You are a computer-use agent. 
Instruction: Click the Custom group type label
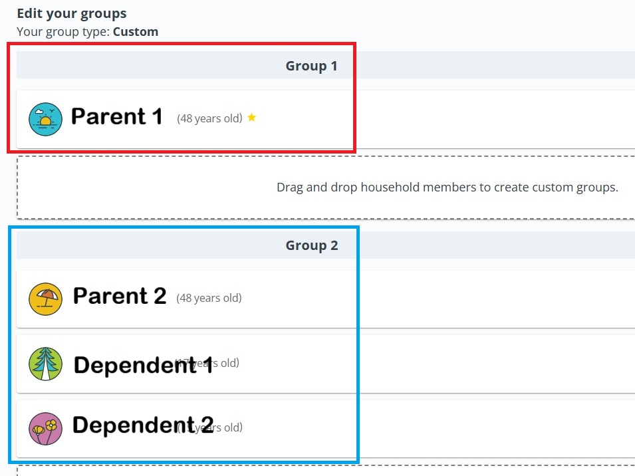point(136,31)
